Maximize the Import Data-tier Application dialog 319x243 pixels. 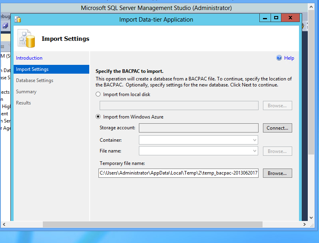click(276, 18)
